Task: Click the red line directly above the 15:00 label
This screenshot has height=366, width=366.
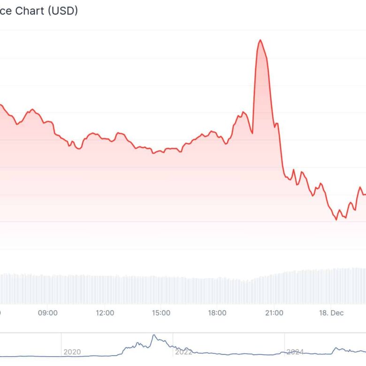Action: pos(161,151)
